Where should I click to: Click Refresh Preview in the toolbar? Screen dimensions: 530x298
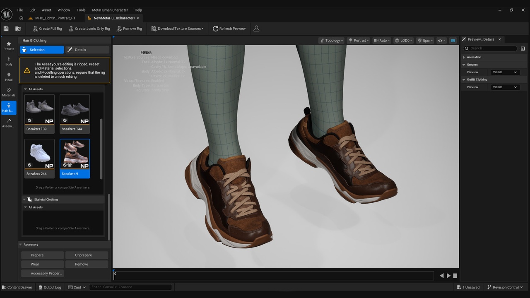click(229, 29)
